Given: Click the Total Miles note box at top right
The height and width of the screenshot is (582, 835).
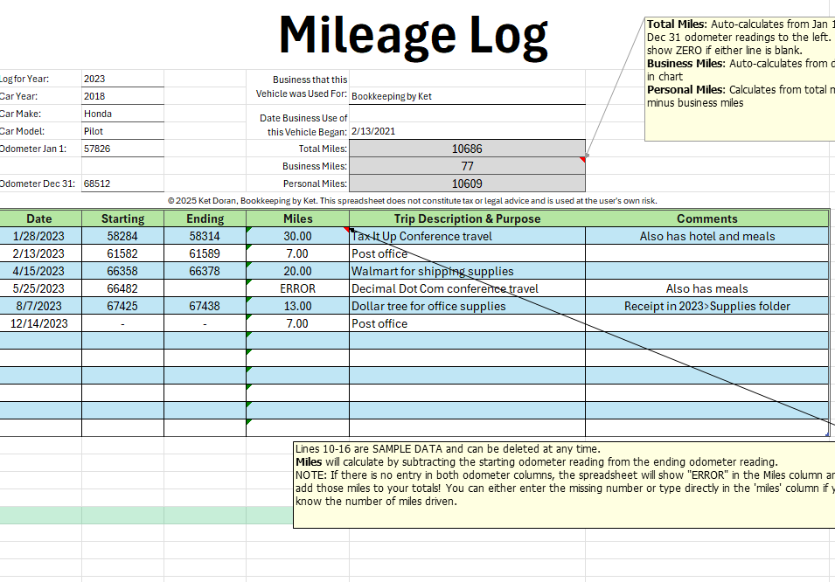Looking at the screenshot, I should point(740,79).
